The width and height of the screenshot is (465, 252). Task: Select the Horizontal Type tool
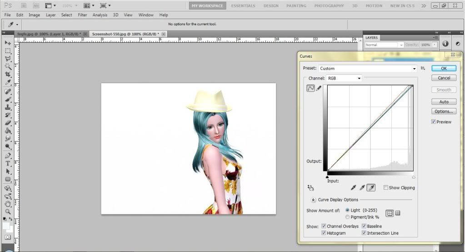point(8,164)
